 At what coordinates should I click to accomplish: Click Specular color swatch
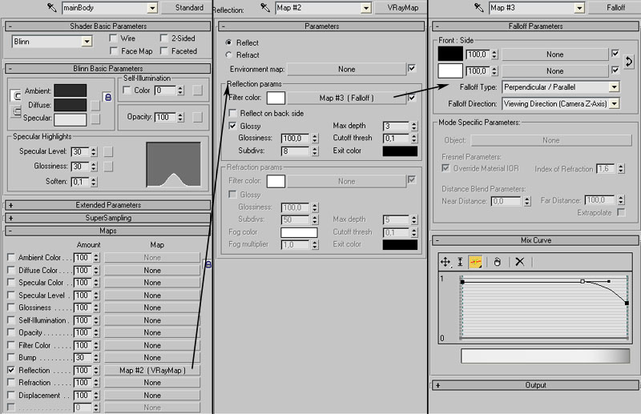point(71,119)
